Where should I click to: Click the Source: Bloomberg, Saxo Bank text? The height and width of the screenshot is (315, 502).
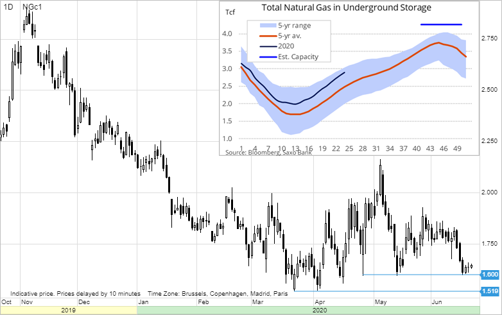(268, 153)
